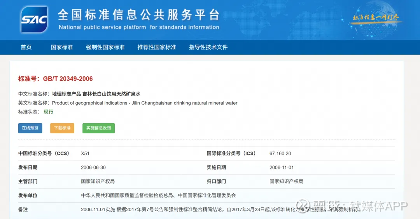Click the 英文标准名称 label
420x219 pixels.
point(34,103)
